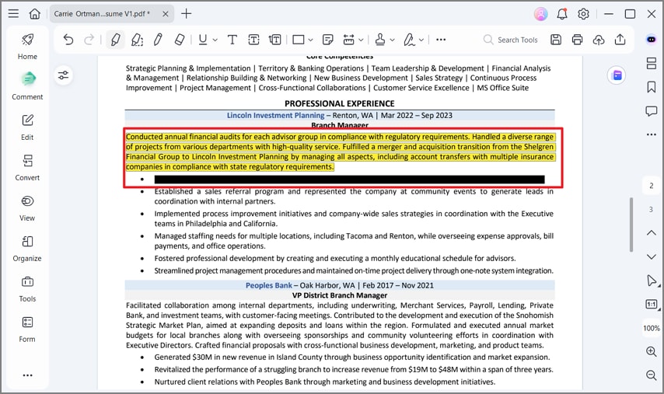Click the Peoples Bank heading
Screen dimensions: 664x394
coord(269,285)
